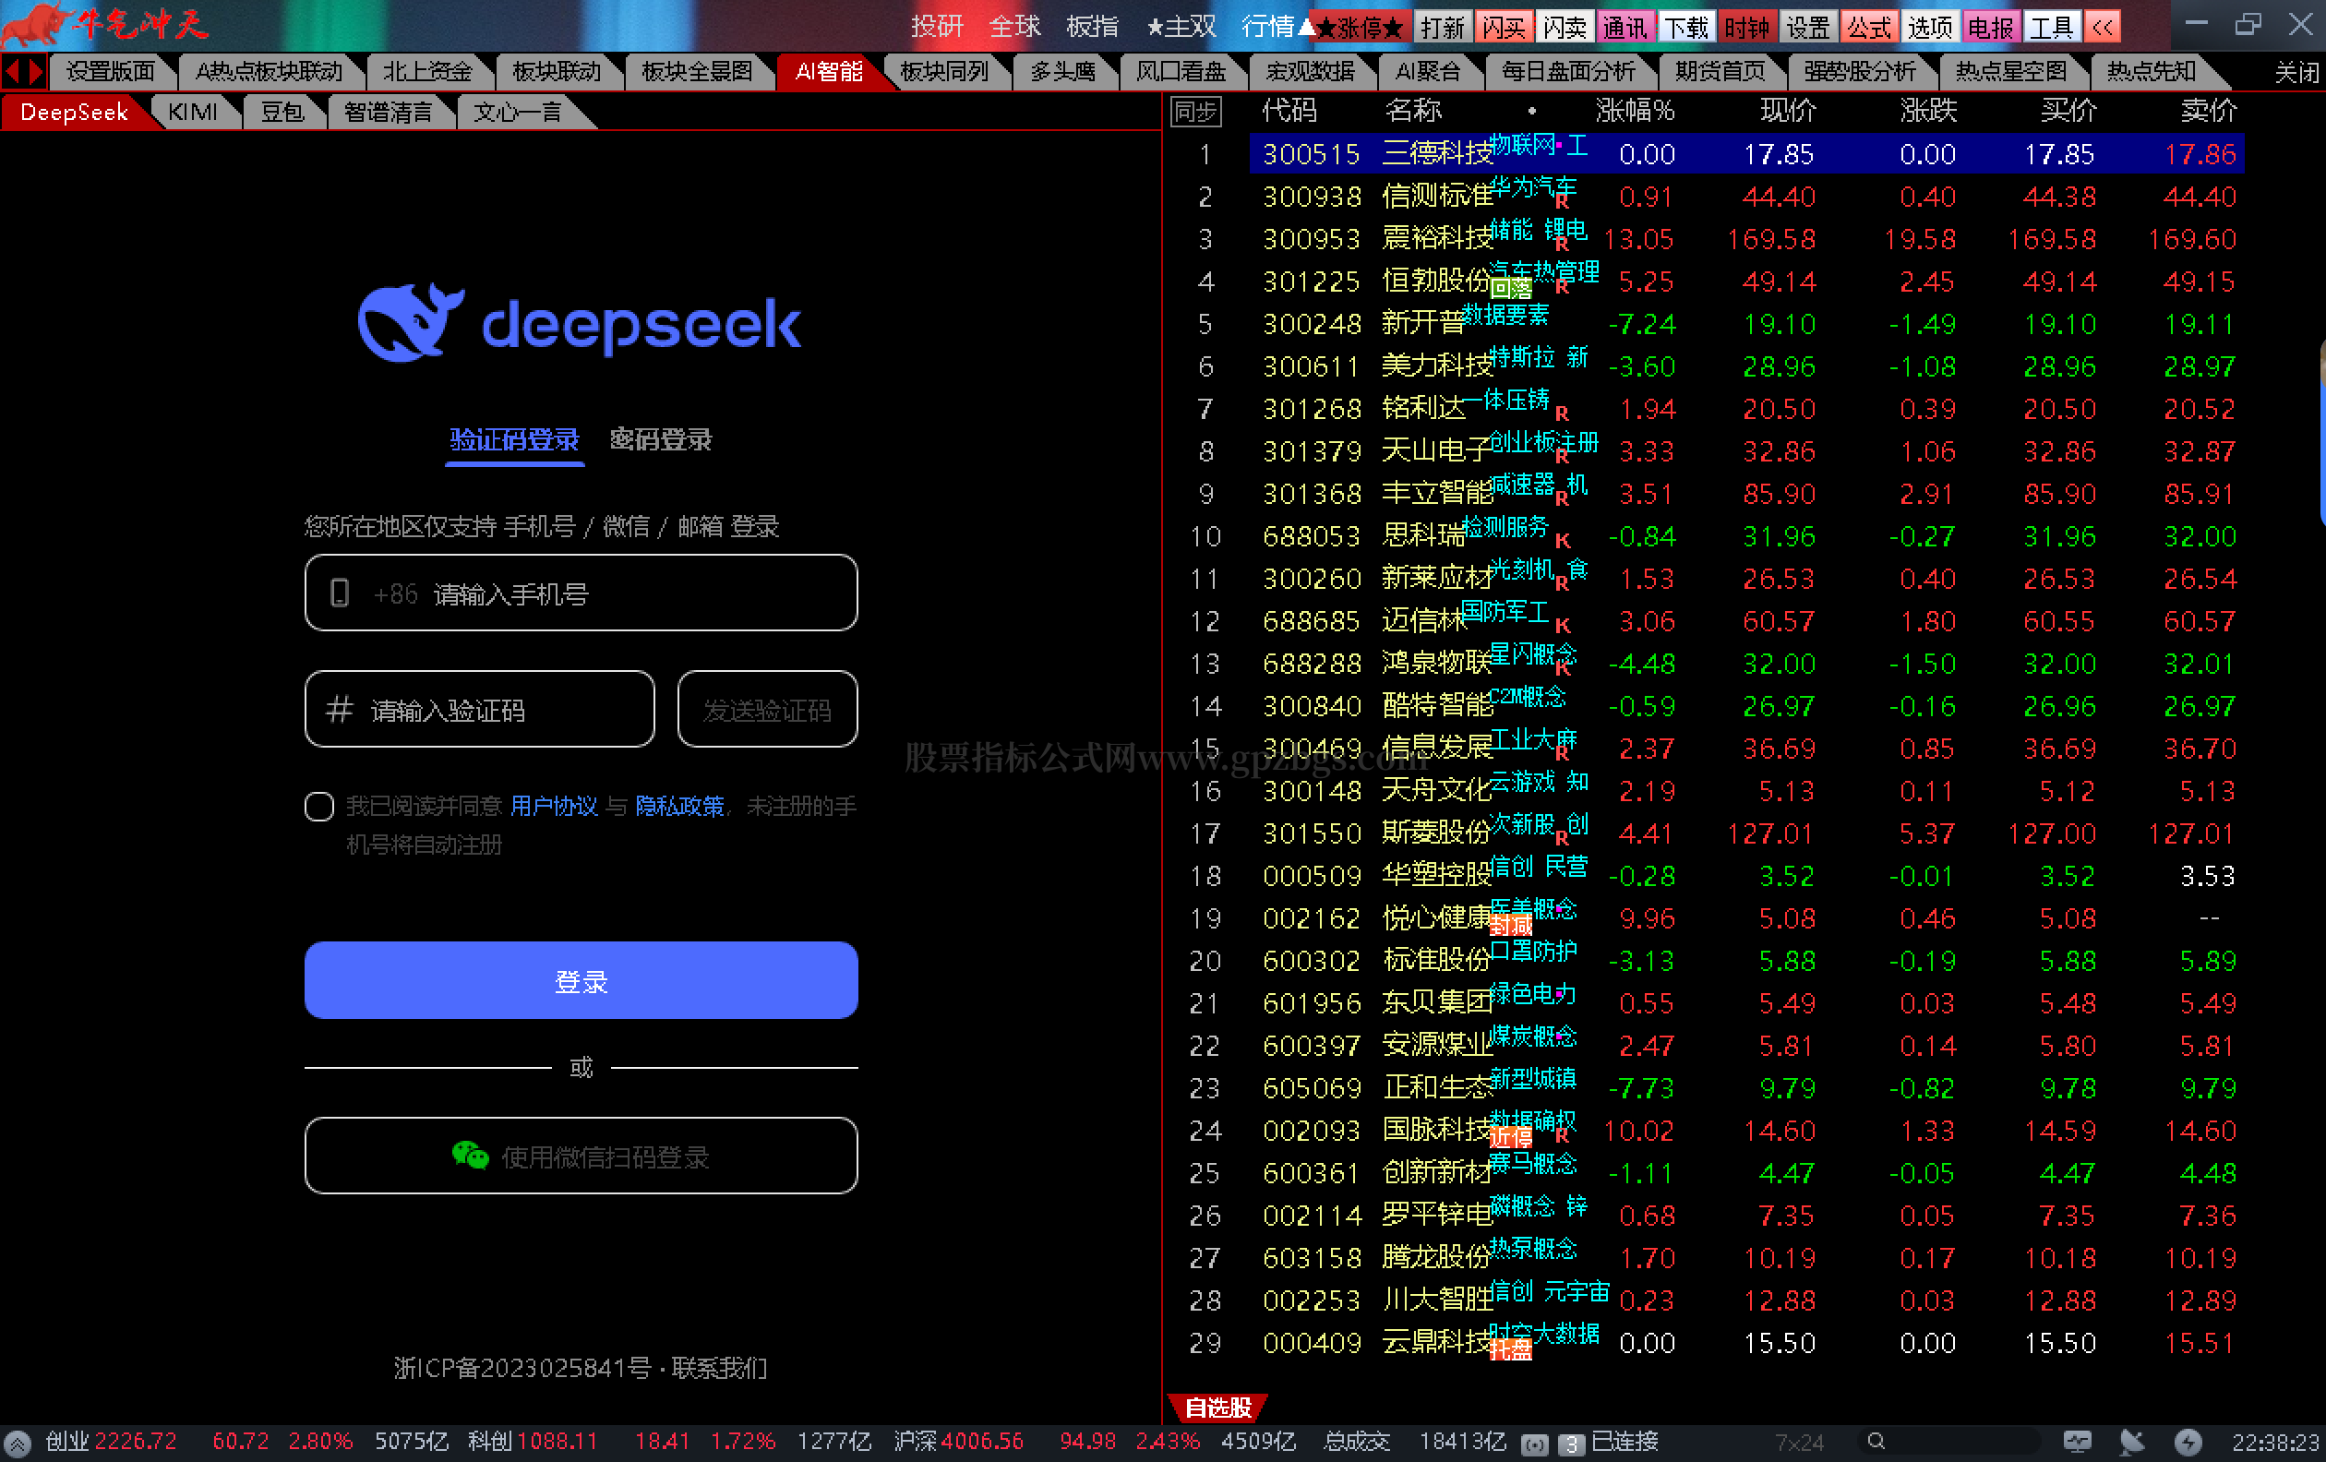Click the 回落 tag on 恒勃股份 row
The image size is (2326, 1462).
click(1511, 289)
